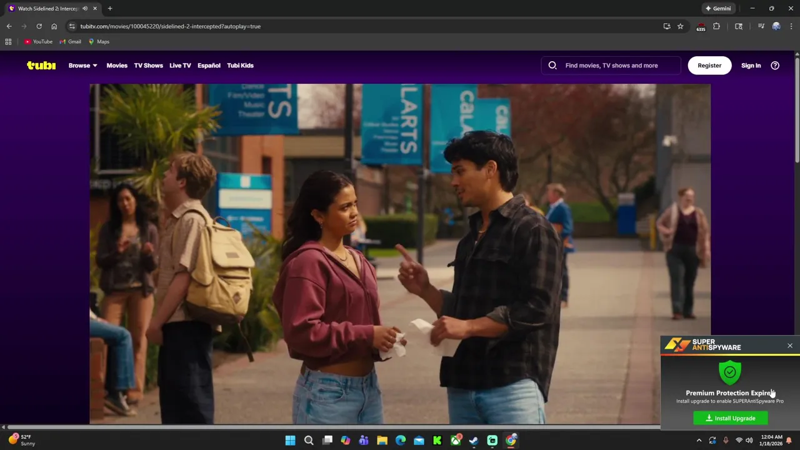The width and height of the screenshot is (800, 450).
Task: Open the Movies section
Action: point(117,65)
